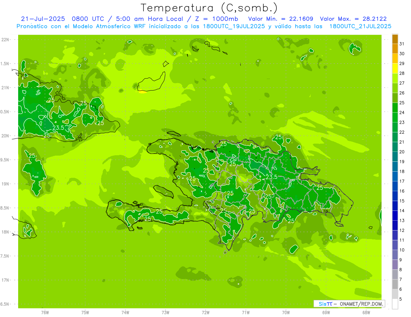Screen dimensions: 411x317
Task: Select the '23.5' contour label over Dominican Republic
Action: click(271, 177)
